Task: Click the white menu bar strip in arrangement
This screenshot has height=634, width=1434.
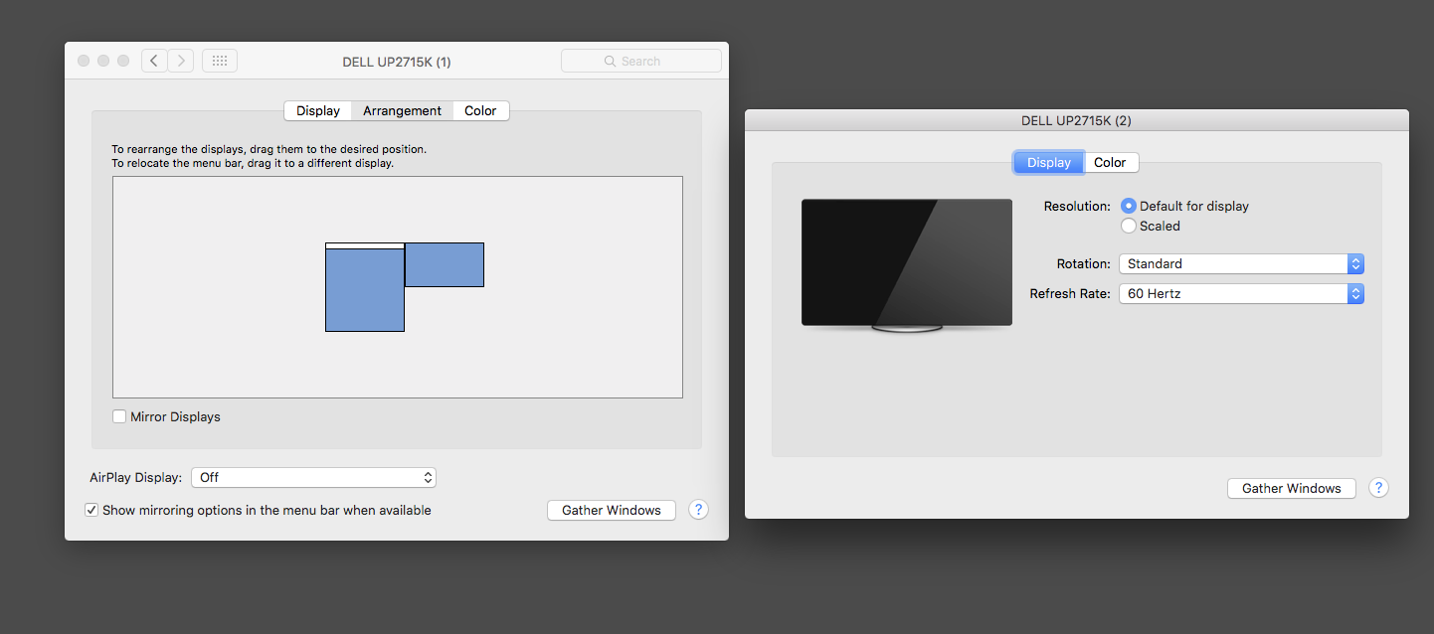Action: pyautogui.click(x=365, y=245)
